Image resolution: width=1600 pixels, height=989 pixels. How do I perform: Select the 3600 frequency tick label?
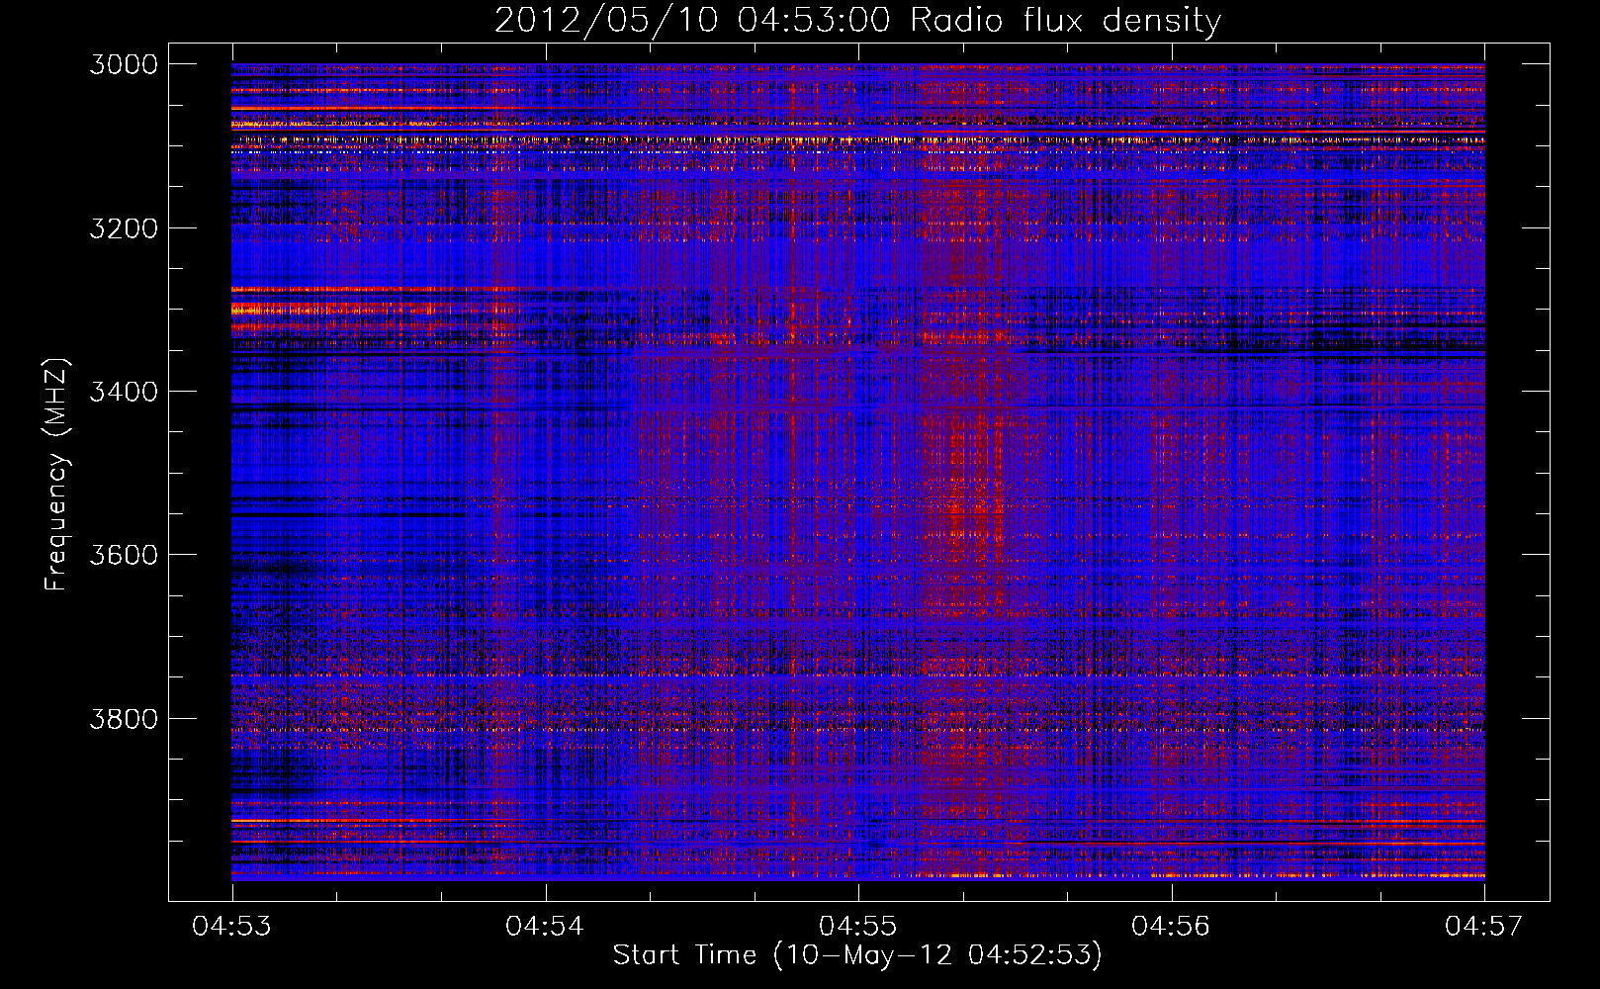(124, 555)
